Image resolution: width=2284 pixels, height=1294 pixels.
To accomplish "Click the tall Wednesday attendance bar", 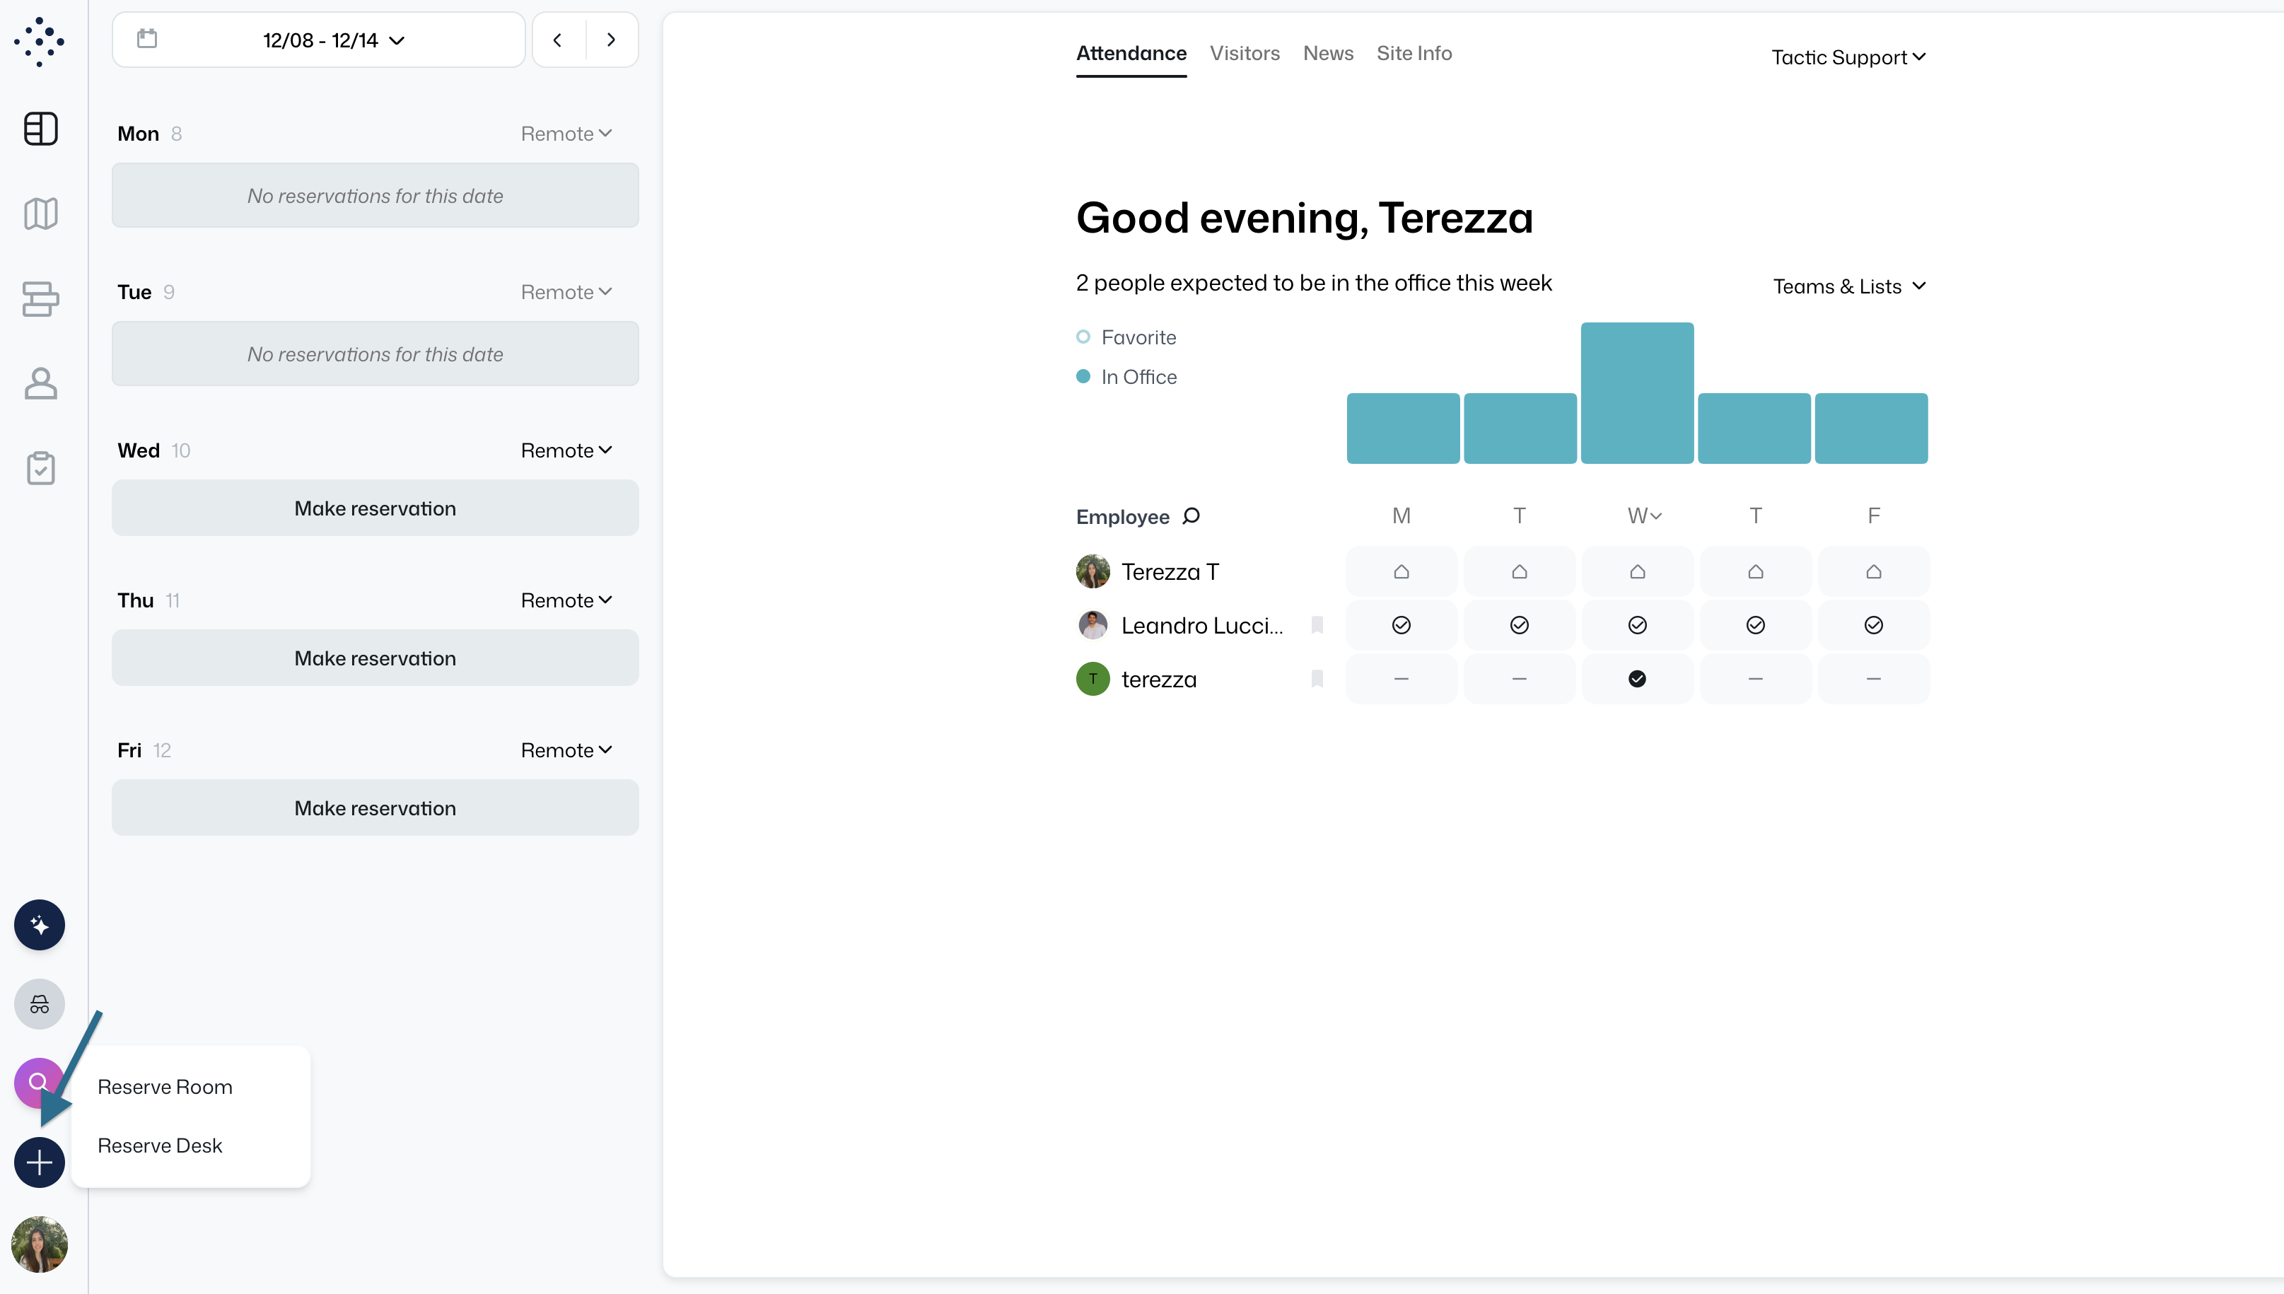I will (1637, 393).
